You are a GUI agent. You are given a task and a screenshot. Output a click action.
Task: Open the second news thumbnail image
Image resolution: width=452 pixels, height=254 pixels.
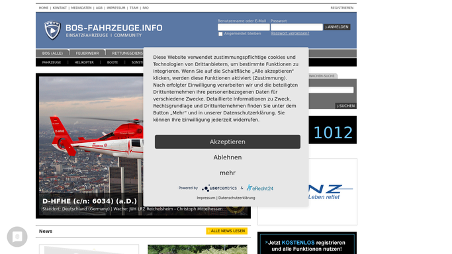tap(197, 249)
